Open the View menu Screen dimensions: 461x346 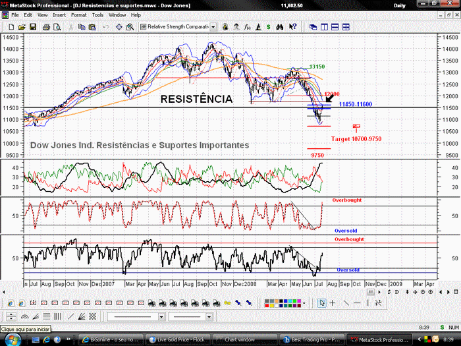coord(42,15)
